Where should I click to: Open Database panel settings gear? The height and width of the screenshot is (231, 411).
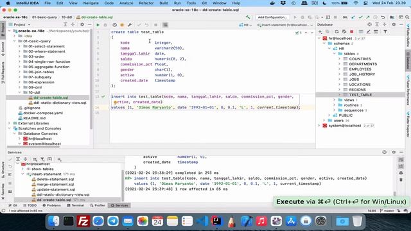[x=394, y=24]
